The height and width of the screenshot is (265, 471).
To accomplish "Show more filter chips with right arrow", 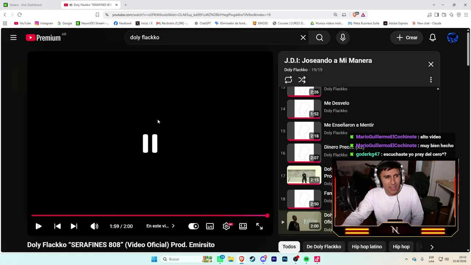I will 432,247.
